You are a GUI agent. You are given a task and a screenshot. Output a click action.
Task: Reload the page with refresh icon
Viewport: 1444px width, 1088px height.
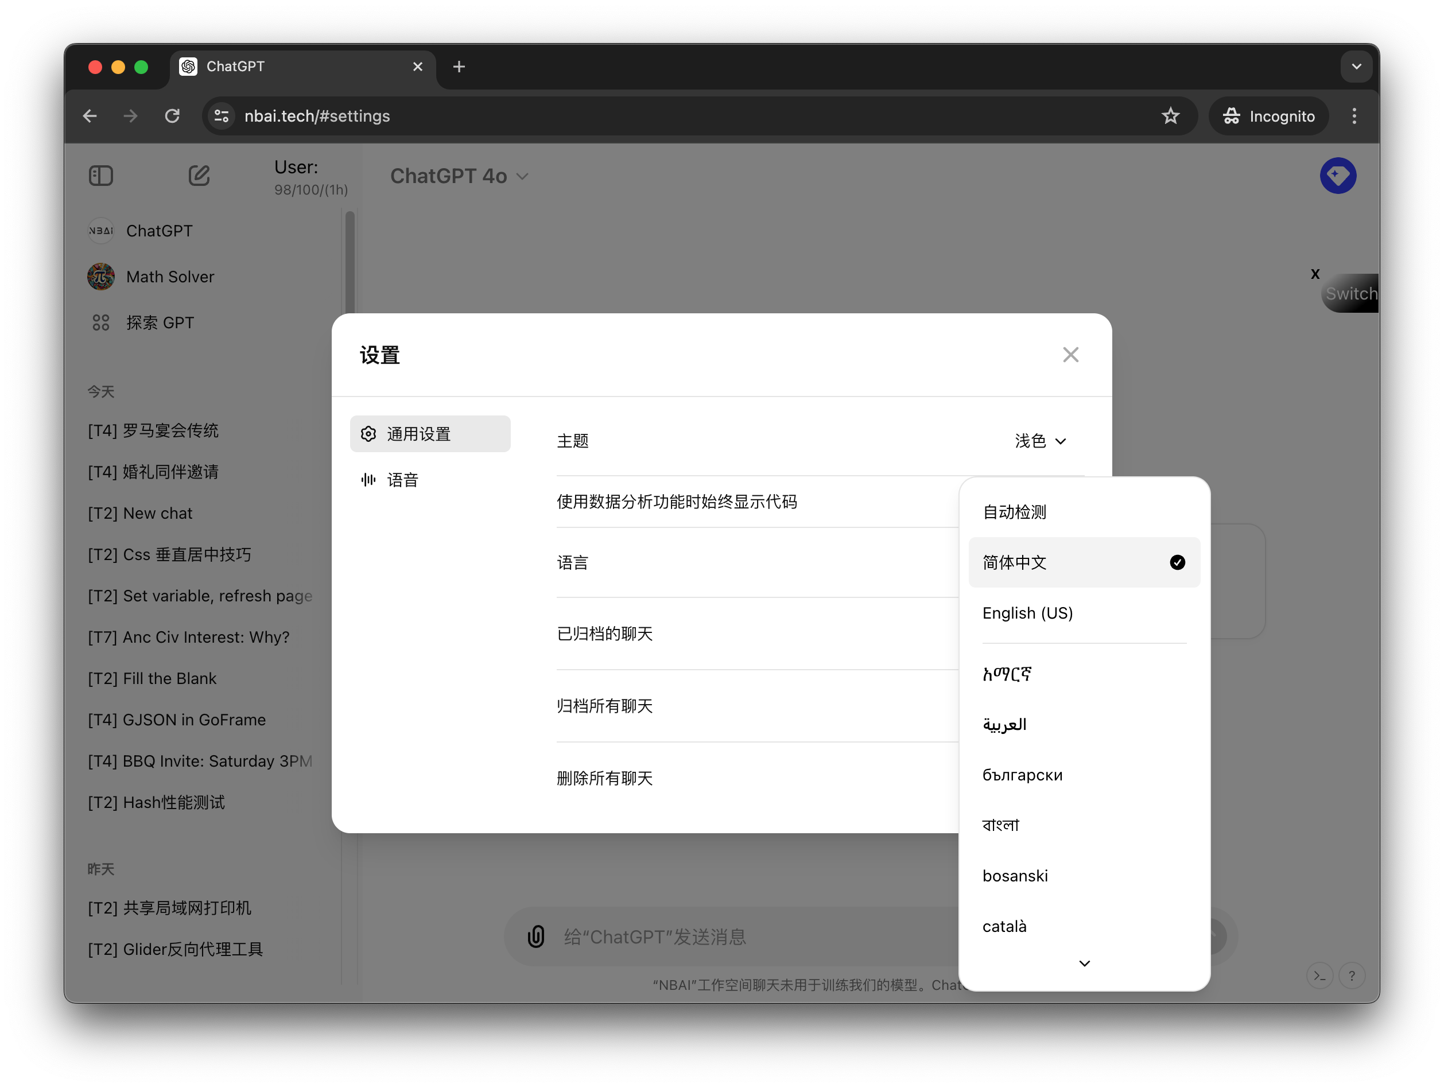pyautogui.click(x=172, y=115)
